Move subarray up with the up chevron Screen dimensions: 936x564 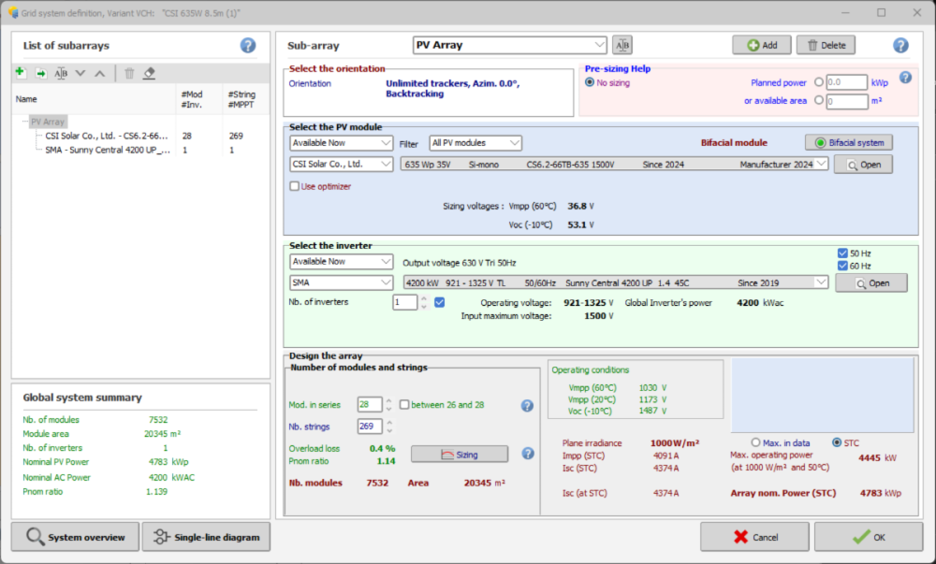[x=99, y=73]
